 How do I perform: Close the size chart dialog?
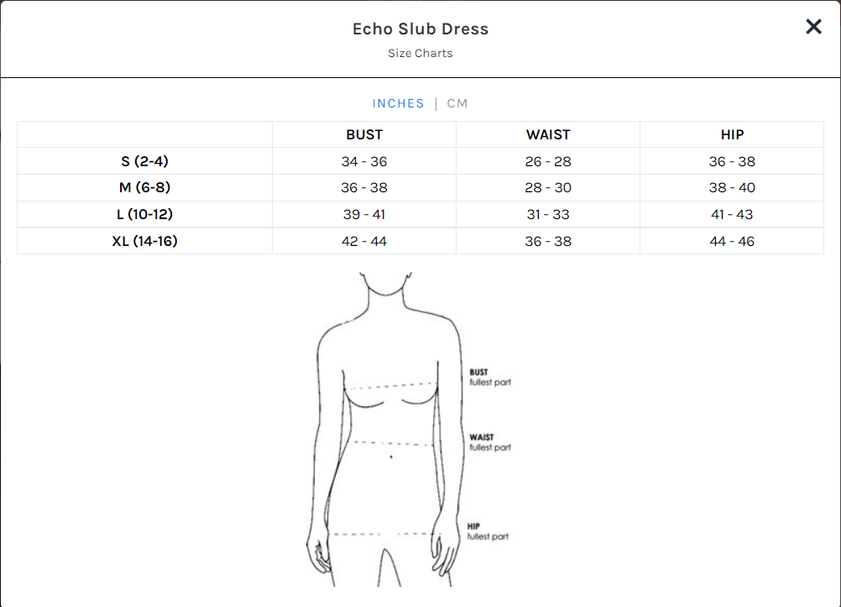coord(813,27)
